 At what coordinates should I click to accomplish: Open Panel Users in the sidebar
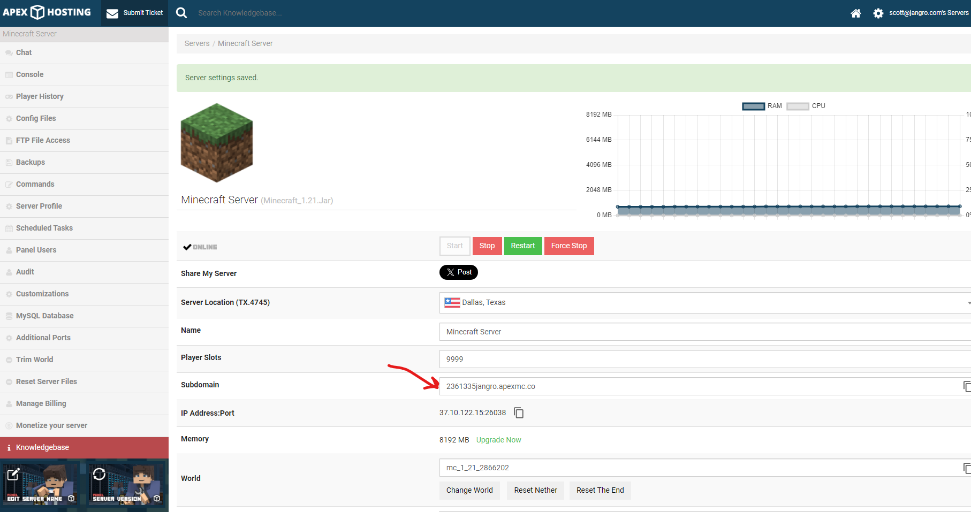click(84, 250)
